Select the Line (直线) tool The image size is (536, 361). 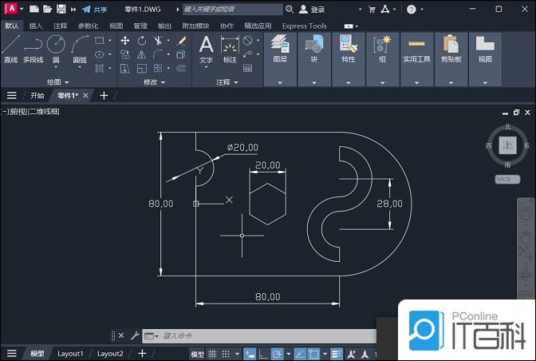click(x=10, y=49)
